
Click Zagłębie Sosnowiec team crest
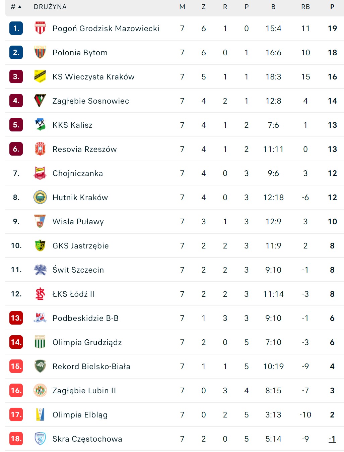tap(40, 101)
